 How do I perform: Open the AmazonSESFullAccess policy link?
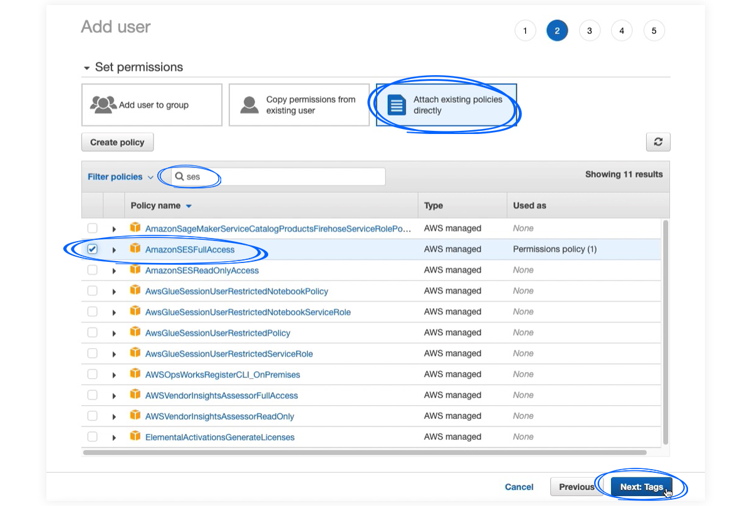pyautogui.click(x=190, y=249)
